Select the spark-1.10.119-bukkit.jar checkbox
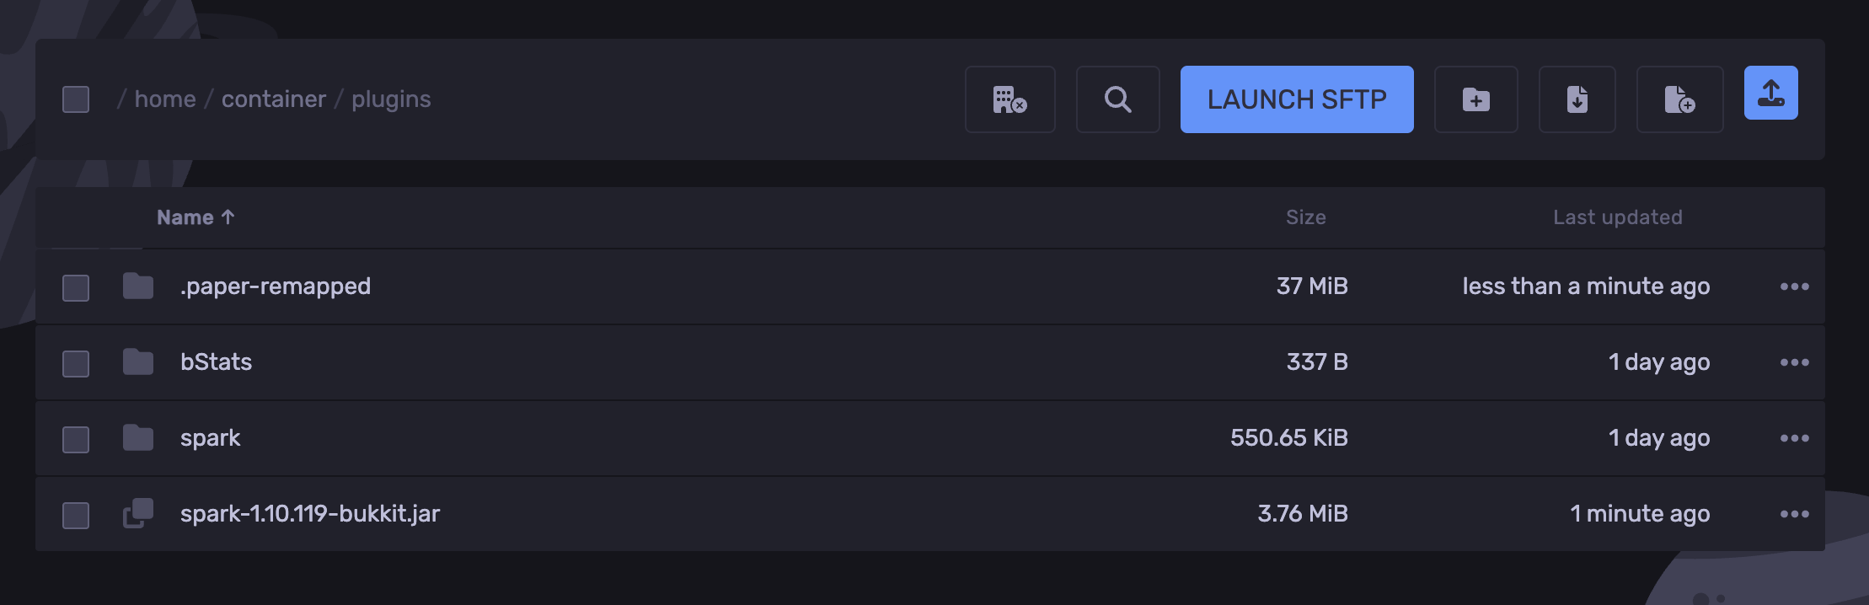Screen dimensions: 1869x605 pos(76,515)
